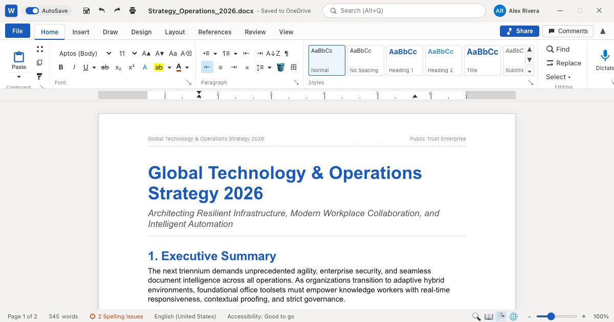Start Dictate with the microphone icon

pos(605,56)
